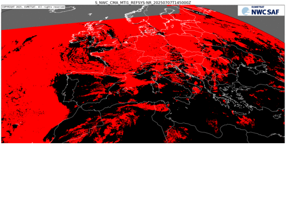The height and width of the screenshot is (204, 286).
Task: Click Iceland's outline in the grey area
Action: pyautogui.click(x=62, y=9)
